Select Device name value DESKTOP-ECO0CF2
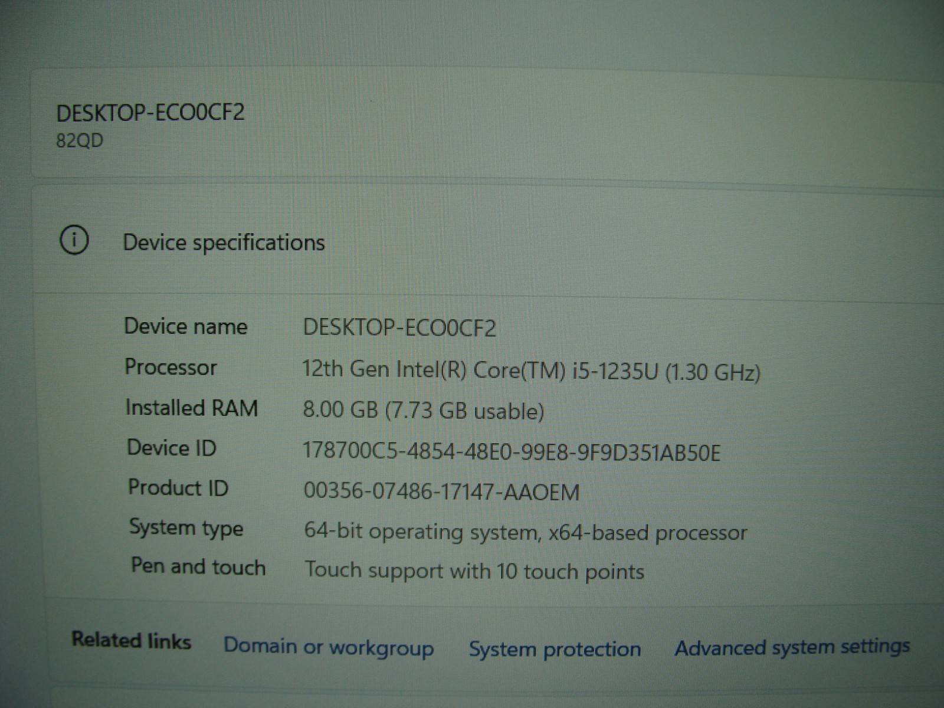 coord(399,328)
